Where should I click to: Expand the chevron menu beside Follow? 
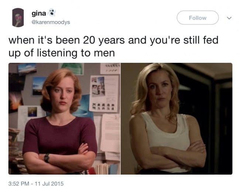[229, 18]
